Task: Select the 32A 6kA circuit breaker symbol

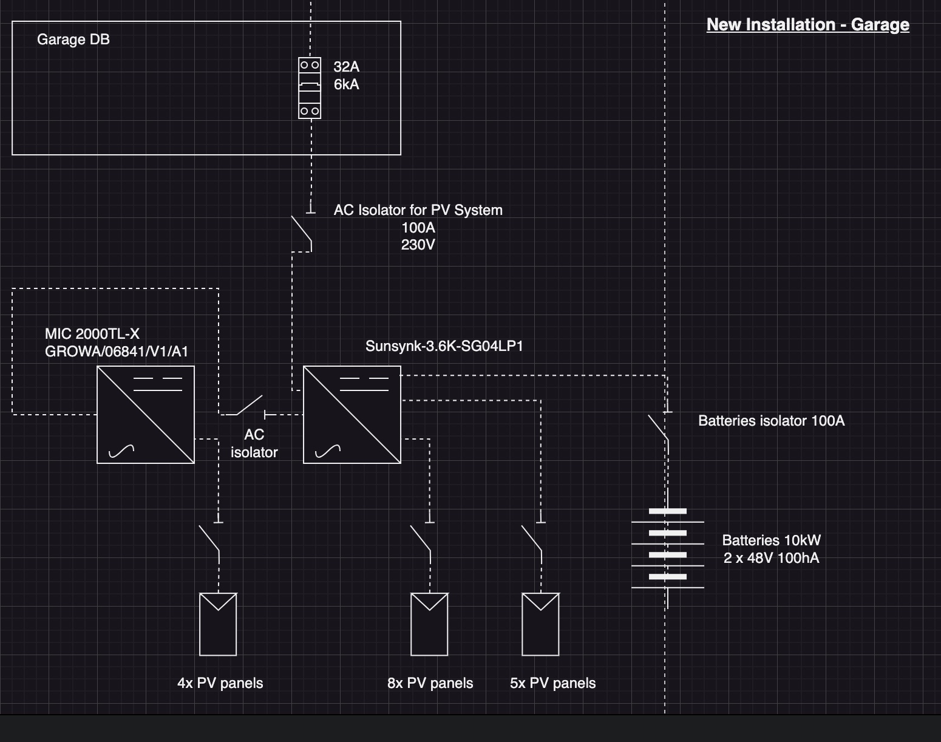Action: click(x=310, y=88)
